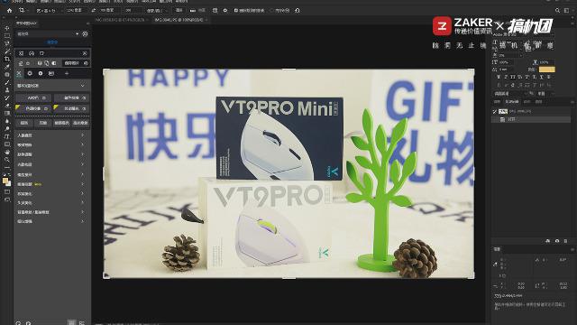
Task: Open the search icon at top right
Action: point(557,10)
